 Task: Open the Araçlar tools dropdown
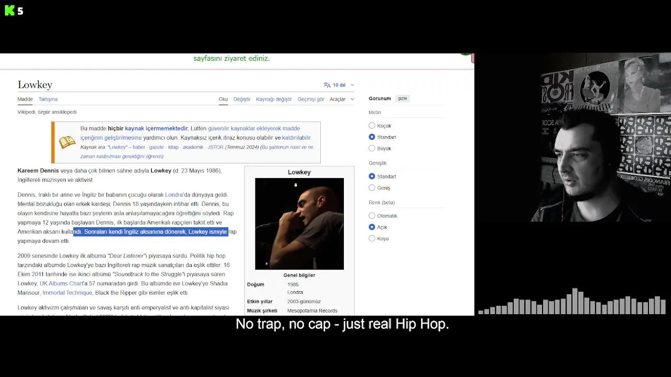coord(341,99)
